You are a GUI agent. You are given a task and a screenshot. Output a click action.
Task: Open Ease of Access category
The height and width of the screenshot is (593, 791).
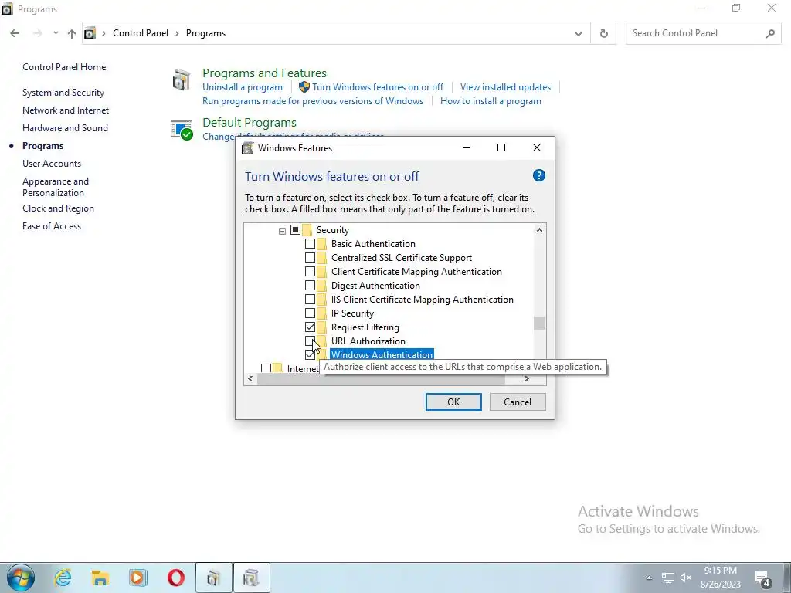pyautogui.click(x=52, y=226)
